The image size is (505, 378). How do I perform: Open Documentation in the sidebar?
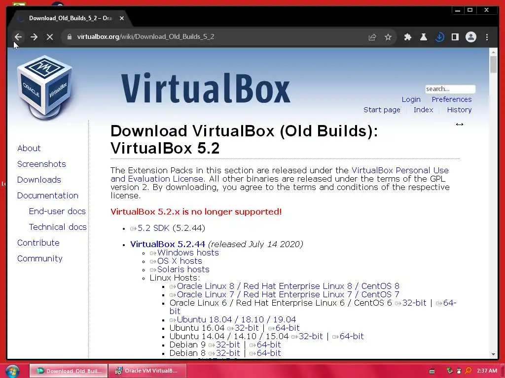coord(48,195)
